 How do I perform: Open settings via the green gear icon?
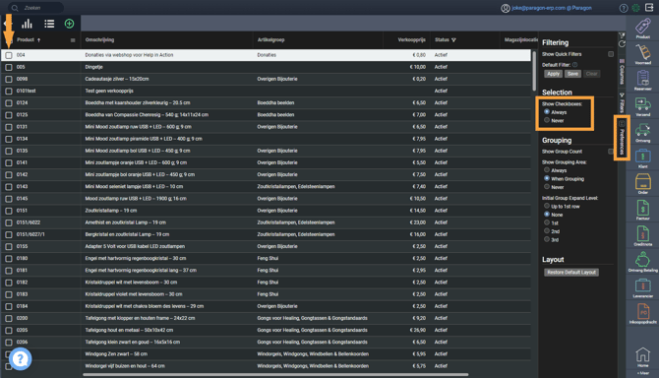635,8
